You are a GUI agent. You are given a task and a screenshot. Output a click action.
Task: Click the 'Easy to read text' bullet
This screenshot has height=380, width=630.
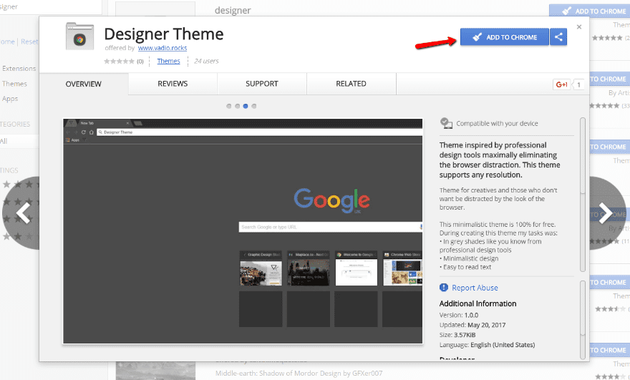click(x=465, y=267)
